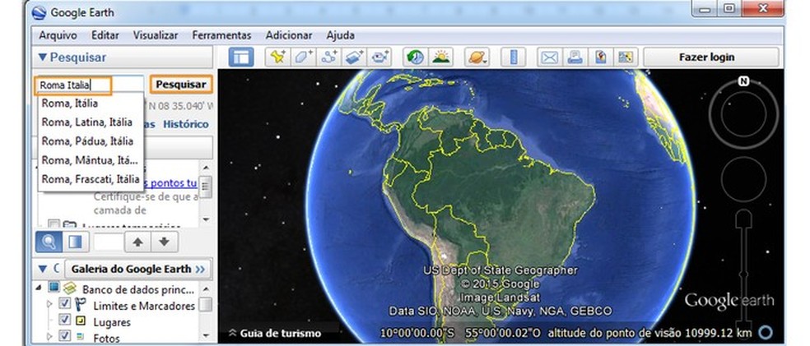Open the Arquivo menu

tap(58, 35)
